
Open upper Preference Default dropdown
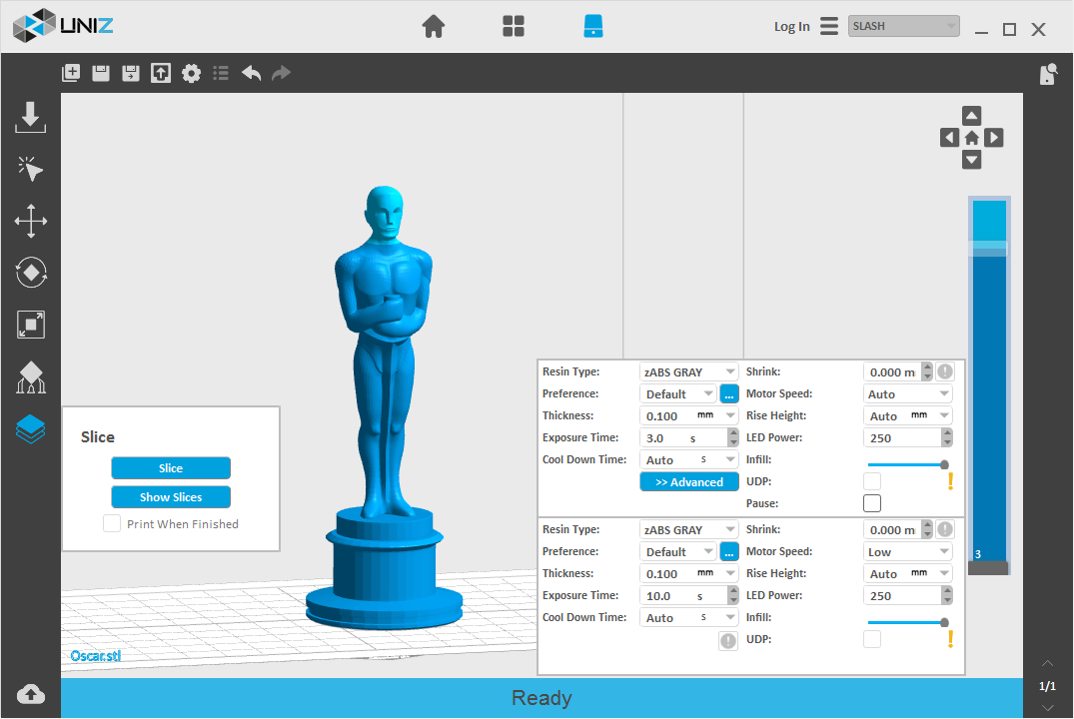(x=678, y=393)
